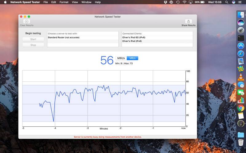This screenshot has height=153, width=246.
Task: Open Numbers chart app in Dock
Action: pos(241,100)
